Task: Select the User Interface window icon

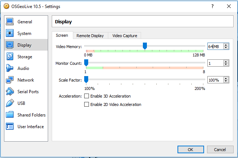Action: (x=10, y=126)
